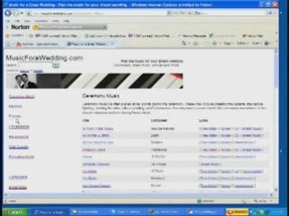This screenshot has height=216, width=289.
Task: Click the page vertical scrollbar
Action: click(276, 120)
